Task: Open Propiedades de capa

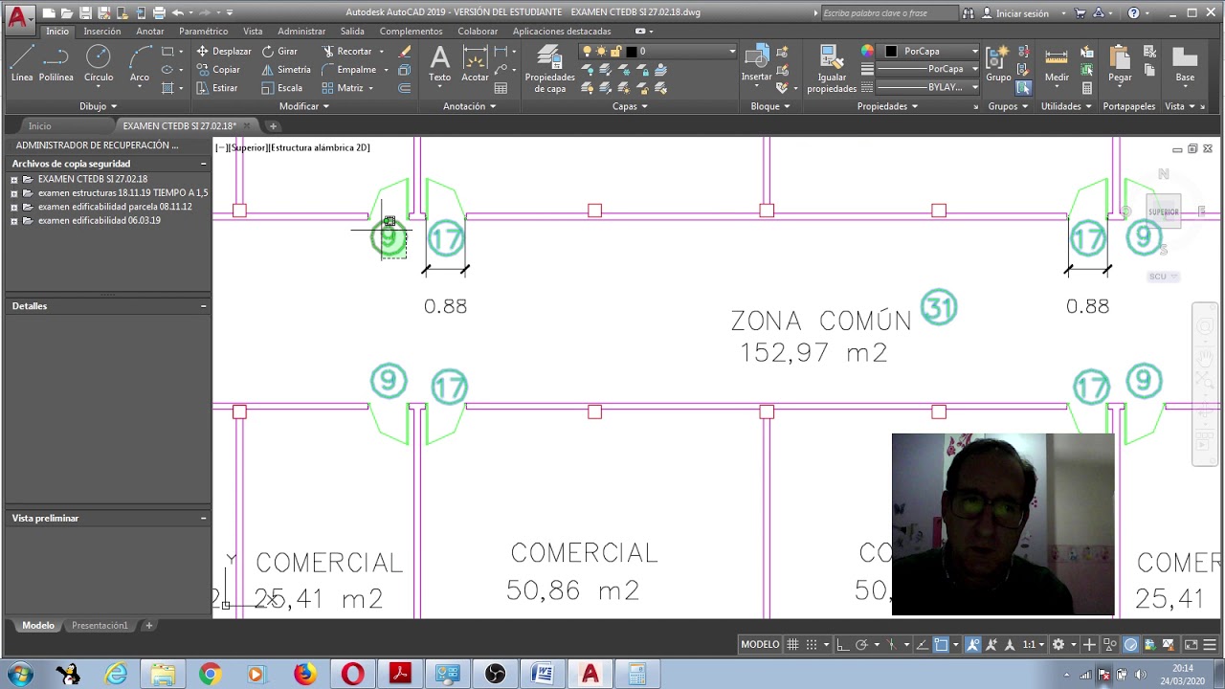Action: tap(549, 69)
